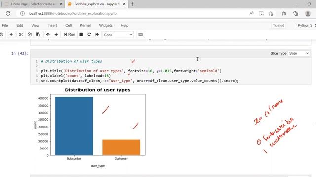
Task: Open the Widgets menu
Action: point(106,25)
